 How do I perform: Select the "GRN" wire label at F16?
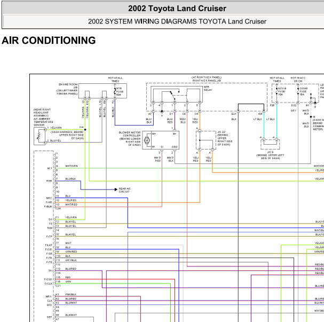[x=68, y=282]
